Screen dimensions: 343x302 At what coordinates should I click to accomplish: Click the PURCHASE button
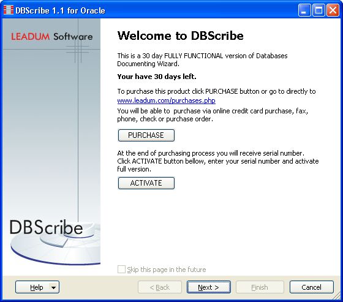pos(146,135)
